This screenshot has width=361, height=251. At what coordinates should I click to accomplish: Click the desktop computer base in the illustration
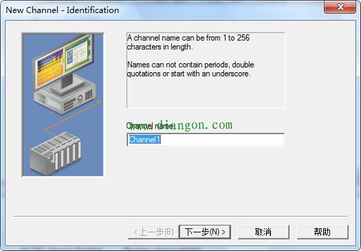[x=65, y=98]
